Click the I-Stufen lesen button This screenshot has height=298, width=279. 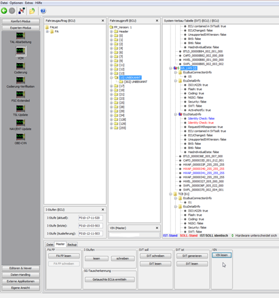pos(97,259)
